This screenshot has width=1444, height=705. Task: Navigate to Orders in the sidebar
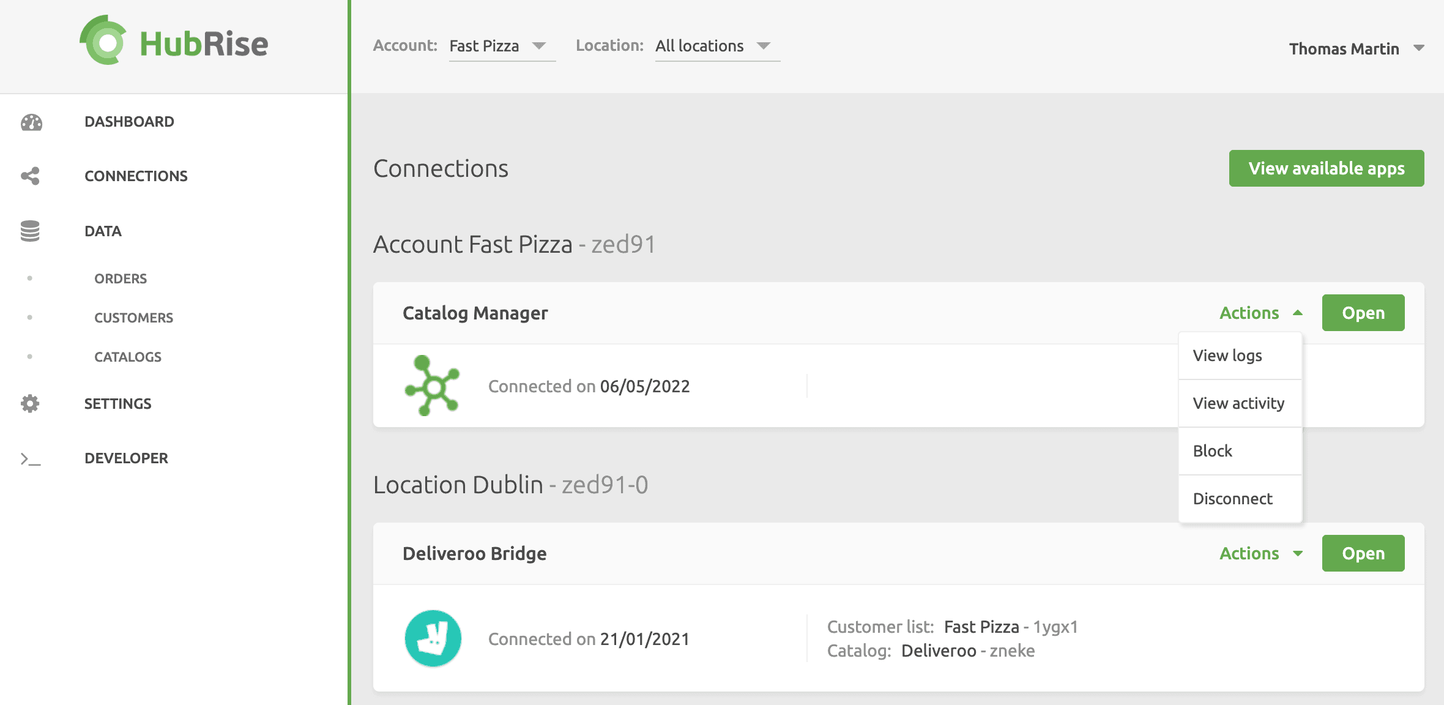click(120, 278)
